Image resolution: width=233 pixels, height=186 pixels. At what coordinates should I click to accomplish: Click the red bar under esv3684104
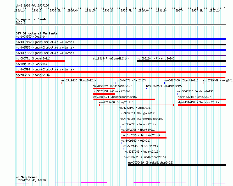124,99
